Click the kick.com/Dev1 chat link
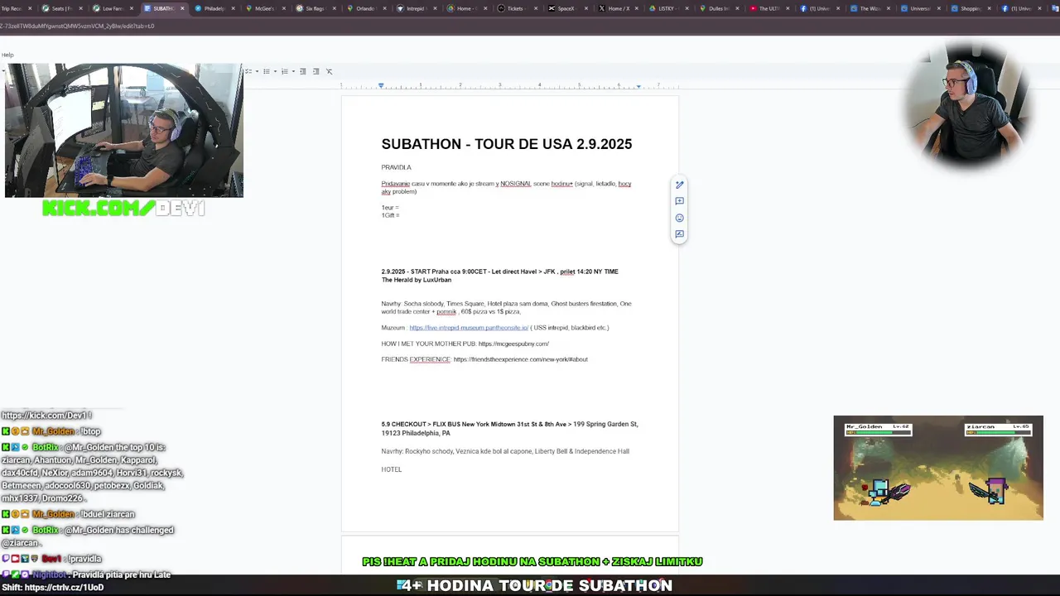Screen dimensions: 1060x596 click(46, 416)
